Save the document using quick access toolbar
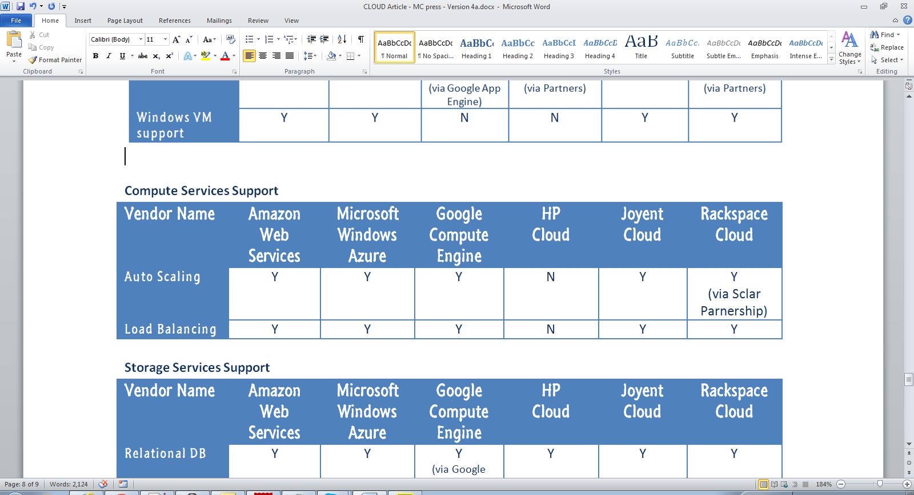This screenshot has height=495, width=914. click(x=21, y=6)
